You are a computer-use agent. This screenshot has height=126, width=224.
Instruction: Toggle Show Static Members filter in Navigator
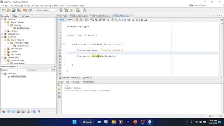tap(14, 111)
